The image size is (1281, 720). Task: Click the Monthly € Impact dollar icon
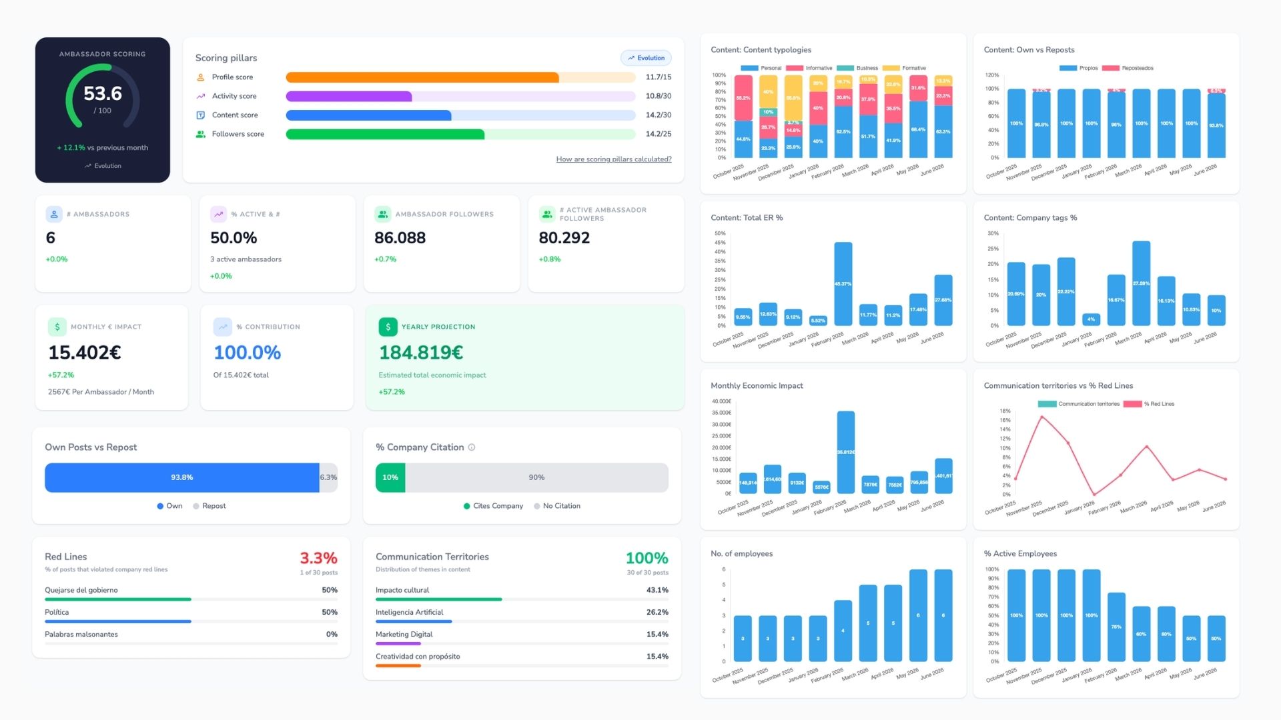click(57, 327)
